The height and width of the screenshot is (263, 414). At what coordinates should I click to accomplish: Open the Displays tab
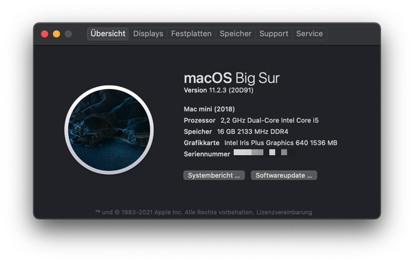point(148,34)
